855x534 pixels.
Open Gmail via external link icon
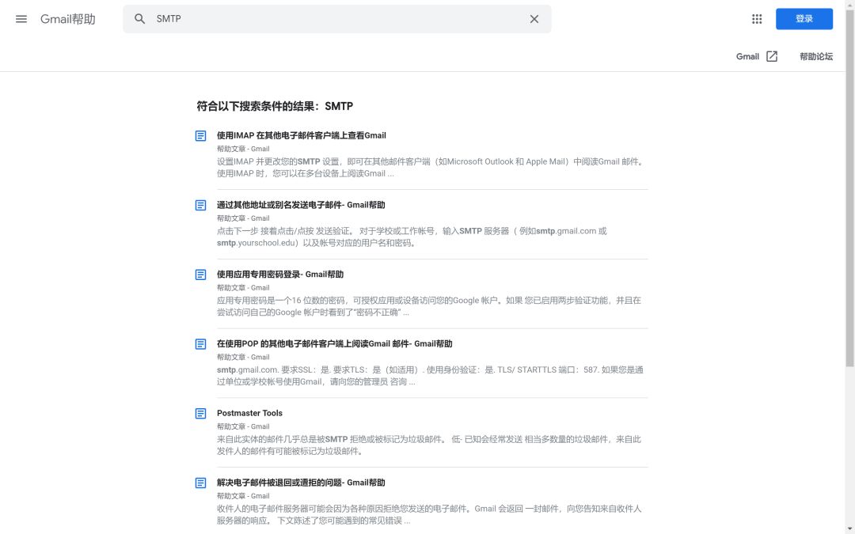(771, 56)
